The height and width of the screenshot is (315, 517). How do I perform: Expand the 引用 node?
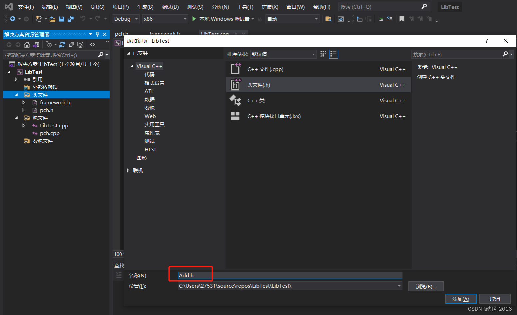[x=16, y=79]
